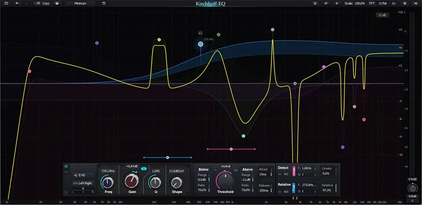The height and width of the screenshot is (205, 422).
Task: Open the Minimum phase mode dropdown
Action: [x=80, y=3]
